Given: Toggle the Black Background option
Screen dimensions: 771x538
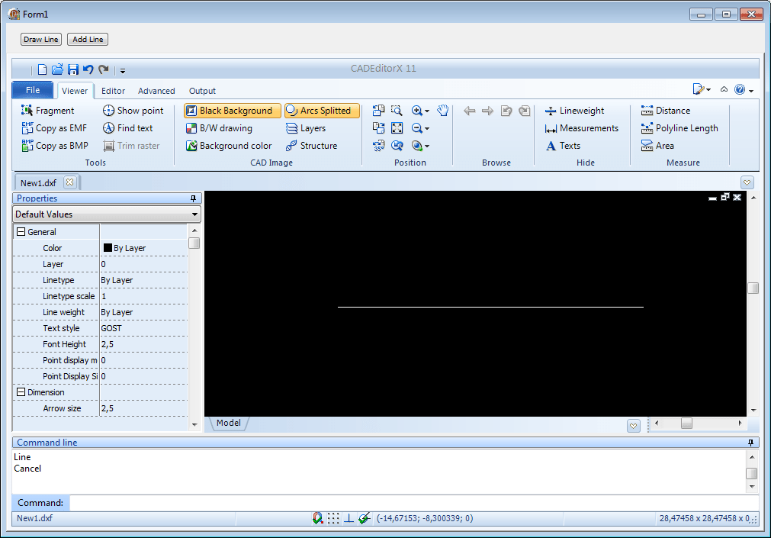Looking at the screenshot, I should pyautogui.click(x=232, y=111).
